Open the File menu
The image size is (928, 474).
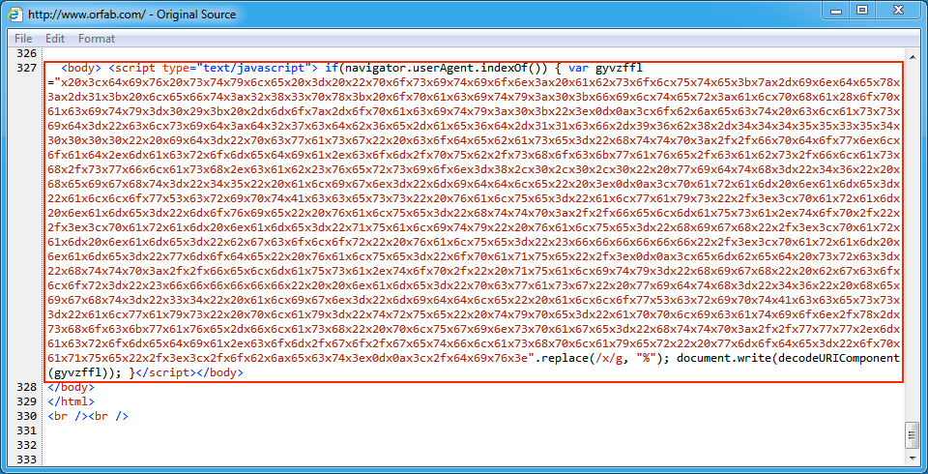(x=23, y=39)
